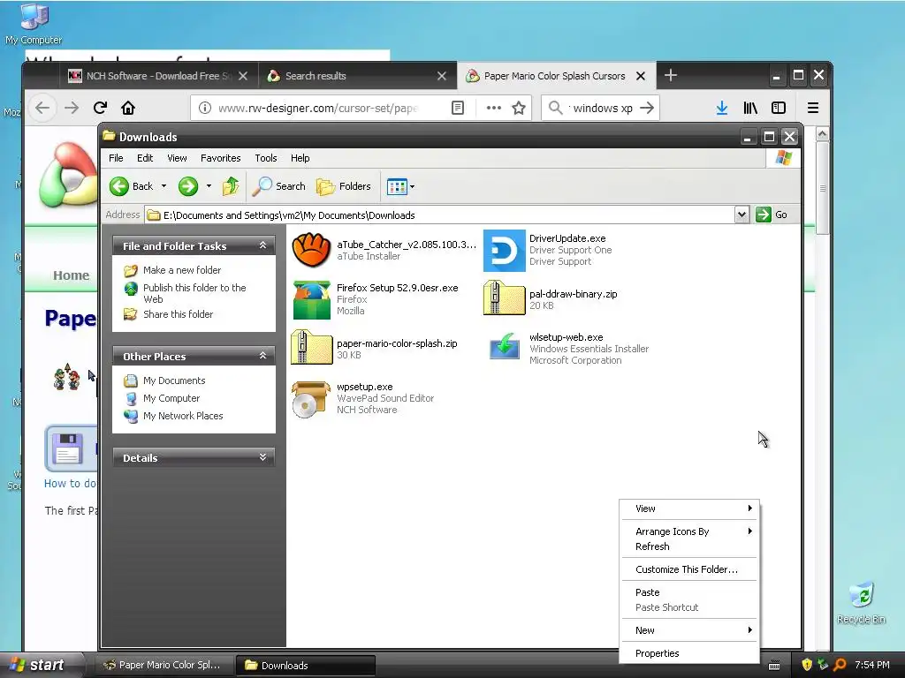
Task: Click Firefox back arrow
Action: tap(42, 108)
